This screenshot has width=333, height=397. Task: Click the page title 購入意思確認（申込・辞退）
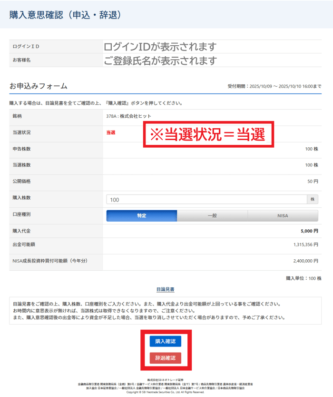[65, 15]
